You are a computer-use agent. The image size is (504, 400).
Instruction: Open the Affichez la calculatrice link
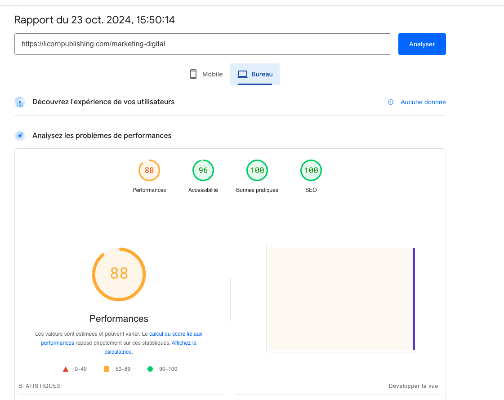pos(184,343)
